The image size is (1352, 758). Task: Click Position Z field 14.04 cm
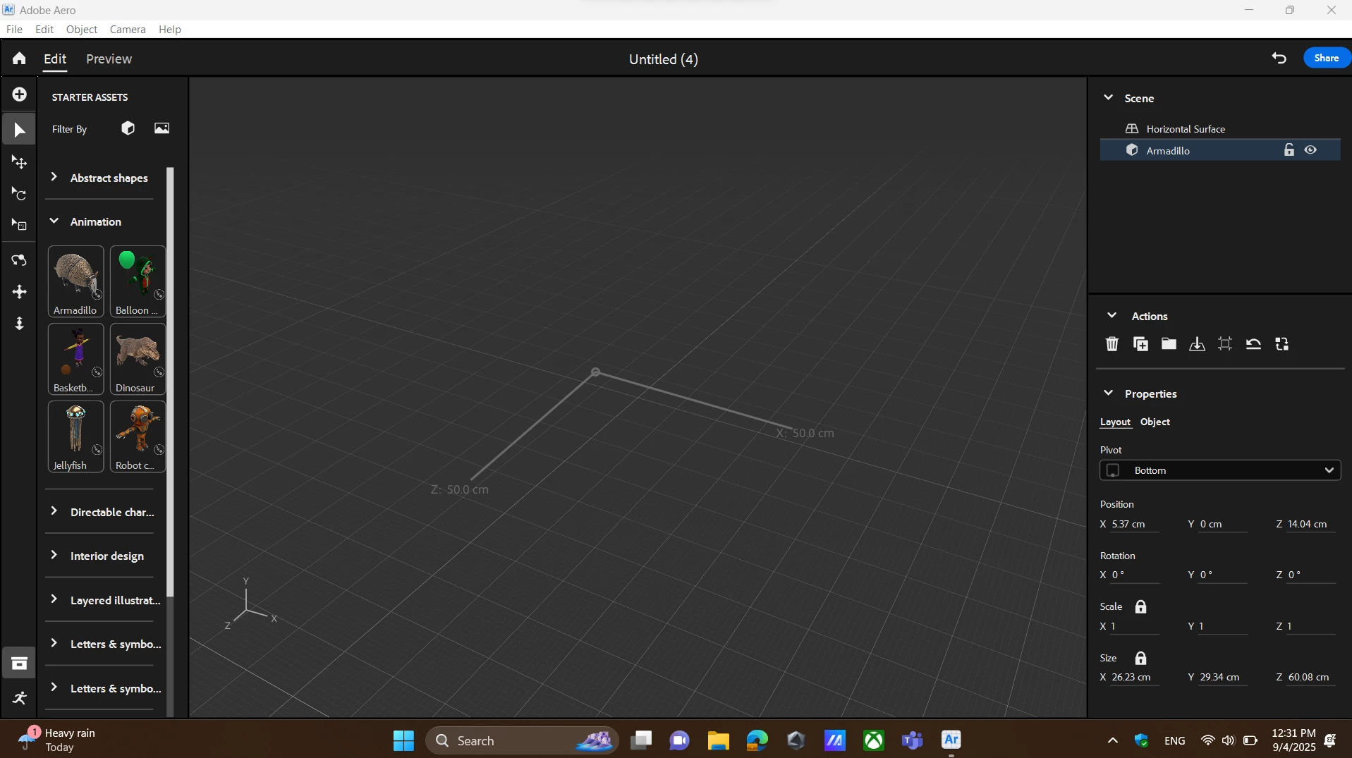(1311, 524)
